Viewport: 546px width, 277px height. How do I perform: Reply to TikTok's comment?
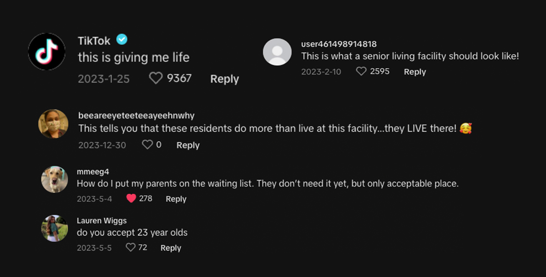(x=224, y=79)
